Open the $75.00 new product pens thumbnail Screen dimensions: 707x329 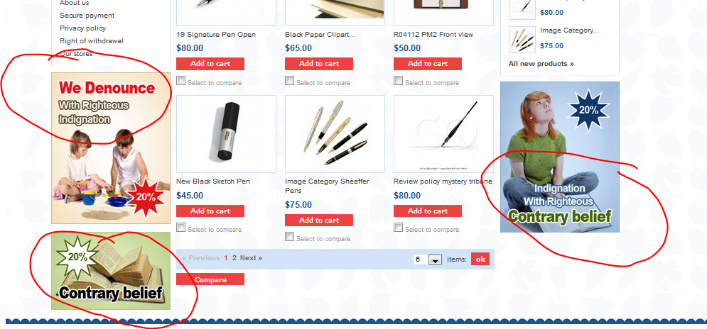coord(522,40)
